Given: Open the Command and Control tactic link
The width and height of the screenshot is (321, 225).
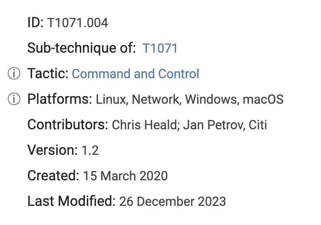Looking at the screenshot, I should [135, 74].
